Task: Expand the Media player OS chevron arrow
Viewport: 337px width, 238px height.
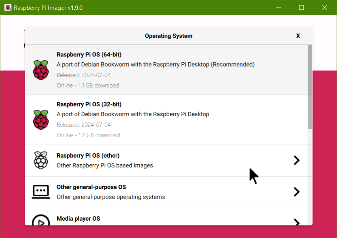Action: coord(296,222)
